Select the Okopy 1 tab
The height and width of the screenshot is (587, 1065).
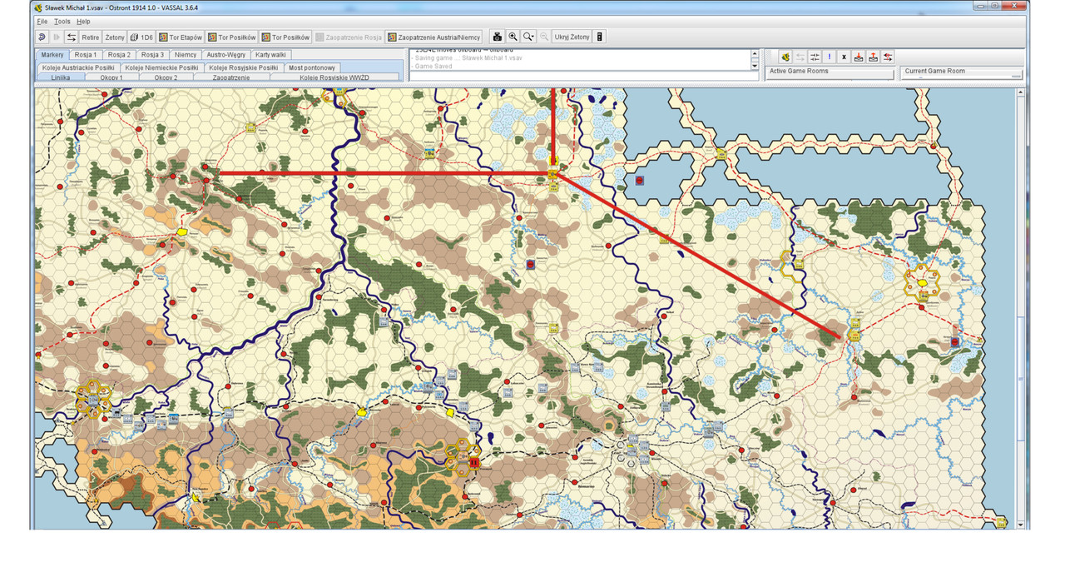tap(111, 77)
